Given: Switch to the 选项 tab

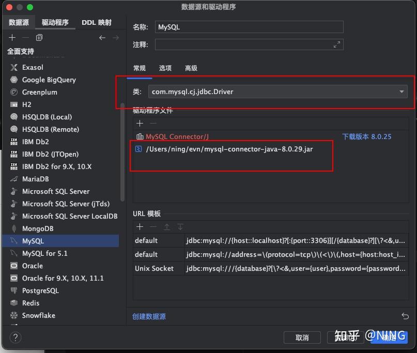Looking at the screenshot, I should pyautogui.click(x=165, y=68).
